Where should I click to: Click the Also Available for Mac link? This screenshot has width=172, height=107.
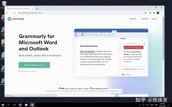coord(27,71)
